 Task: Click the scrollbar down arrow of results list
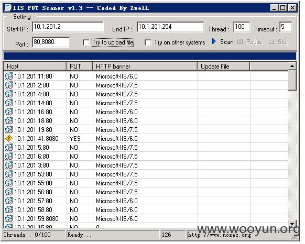(x=292, y=224)
